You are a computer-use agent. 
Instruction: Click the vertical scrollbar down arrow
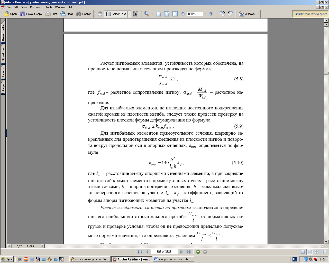[x=326, y=242]
